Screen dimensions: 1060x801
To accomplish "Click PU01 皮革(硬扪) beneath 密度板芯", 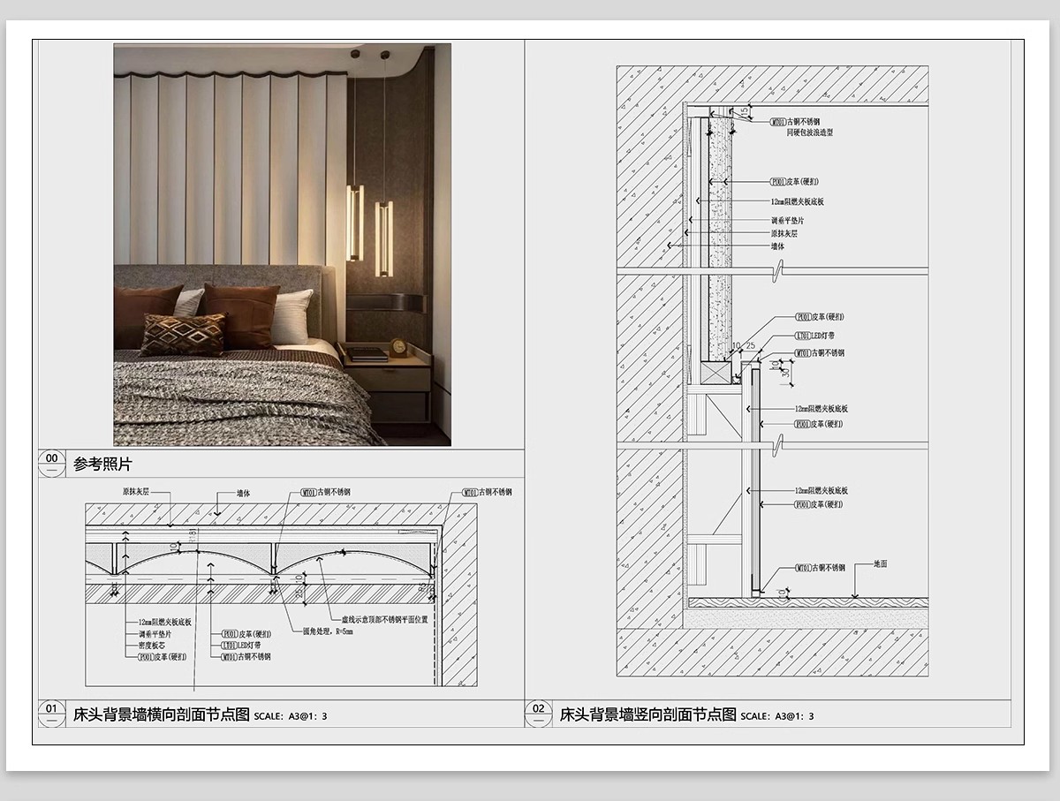I will [162, 657].
